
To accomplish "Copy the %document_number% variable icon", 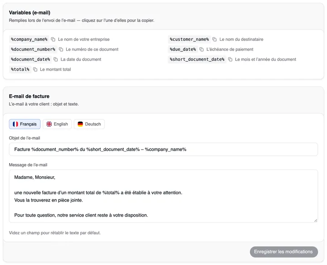I will click(x=61, y=49).
